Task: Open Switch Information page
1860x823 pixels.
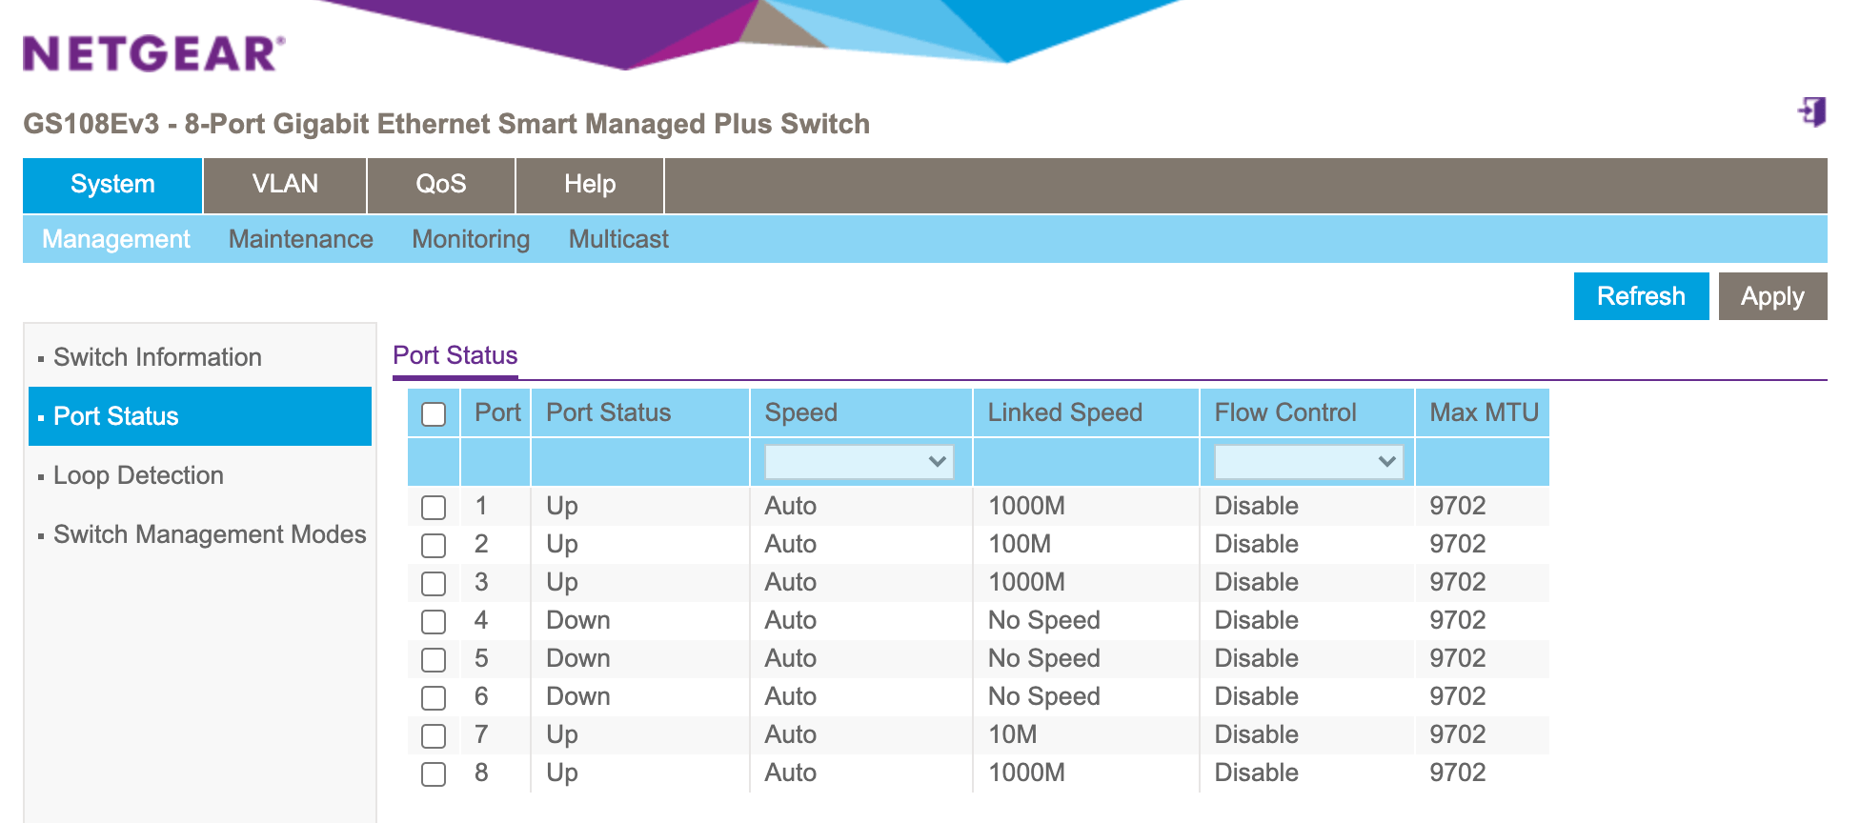Action: (x=155, y=357)
